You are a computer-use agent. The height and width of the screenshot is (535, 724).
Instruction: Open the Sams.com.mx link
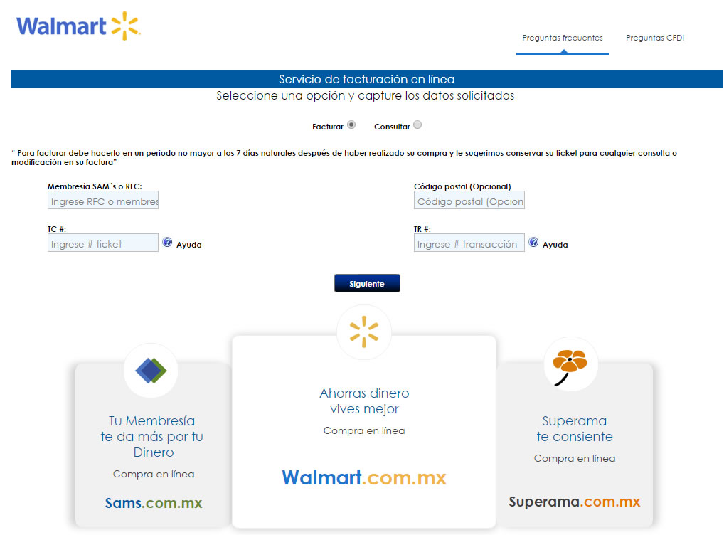pyautogui.click(x=154, y=503)
